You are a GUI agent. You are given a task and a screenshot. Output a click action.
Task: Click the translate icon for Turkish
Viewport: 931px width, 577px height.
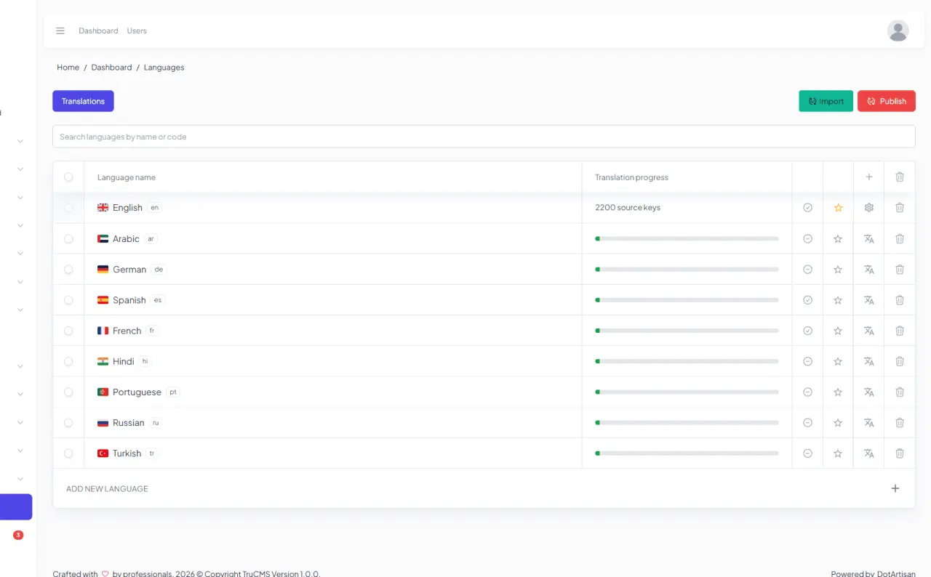868,453
